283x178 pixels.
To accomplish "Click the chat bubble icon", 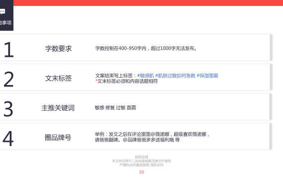I will tap(2, 12).
